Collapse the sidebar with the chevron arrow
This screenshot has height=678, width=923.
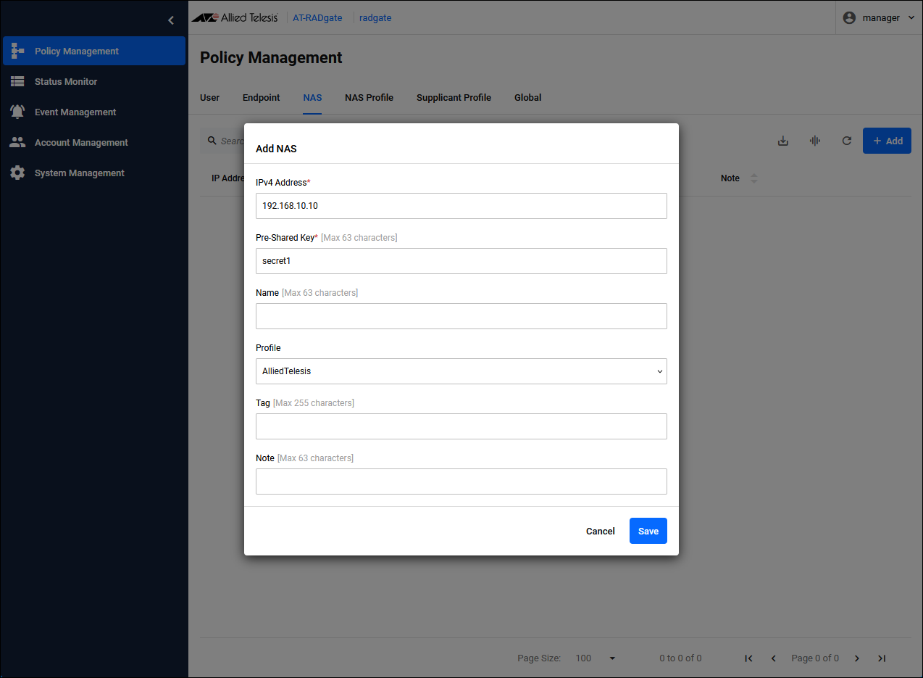[x=171, y=20]
